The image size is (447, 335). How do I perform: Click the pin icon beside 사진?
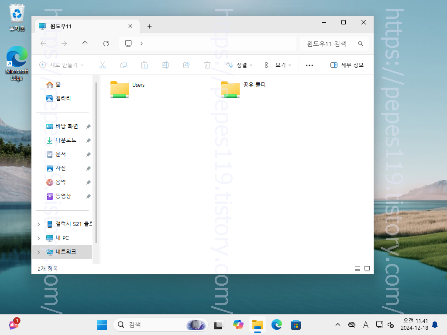[88, 168]
